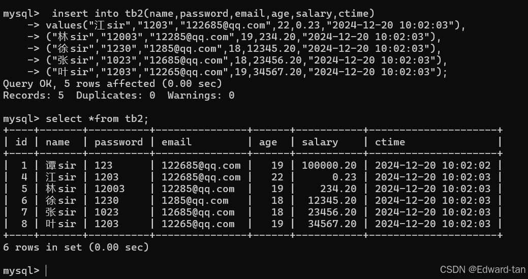
Task: Click the salary value 100000.20
Action: pyautogui.click(x=329, y=165)
